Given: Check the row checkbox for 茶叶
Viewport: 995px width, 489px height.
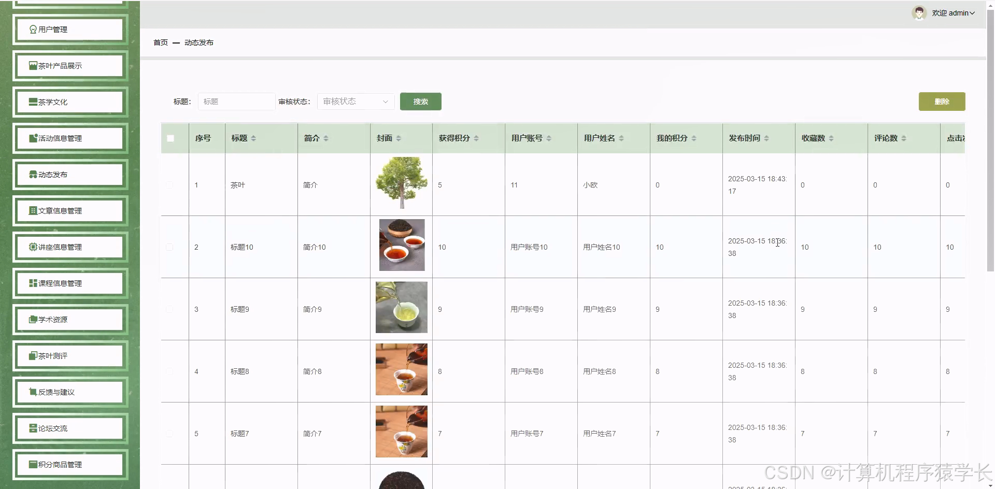Looking at the screenshot, I should [x=169, y=184].
